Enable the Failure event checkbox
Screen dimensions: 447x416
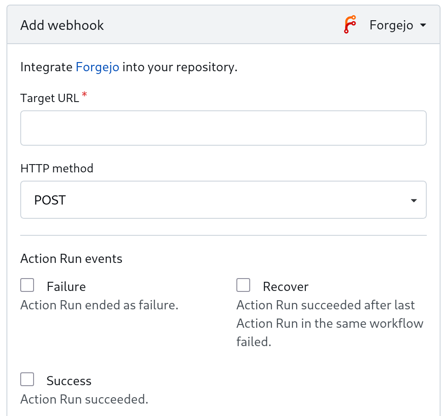[x=28, y=285]
